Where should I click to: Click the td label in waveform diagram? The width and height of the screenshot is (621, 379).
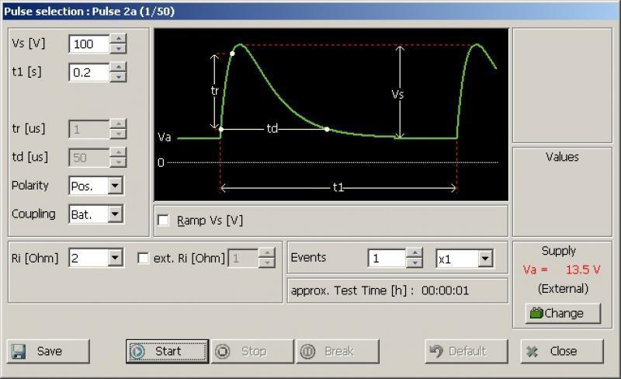[x=272, y=128]
